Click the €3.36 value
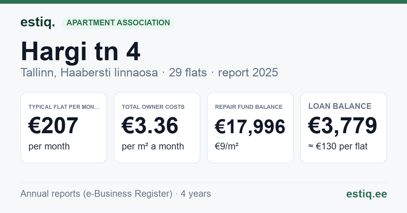Screen dimensions: 407x213 pos(150,126)
